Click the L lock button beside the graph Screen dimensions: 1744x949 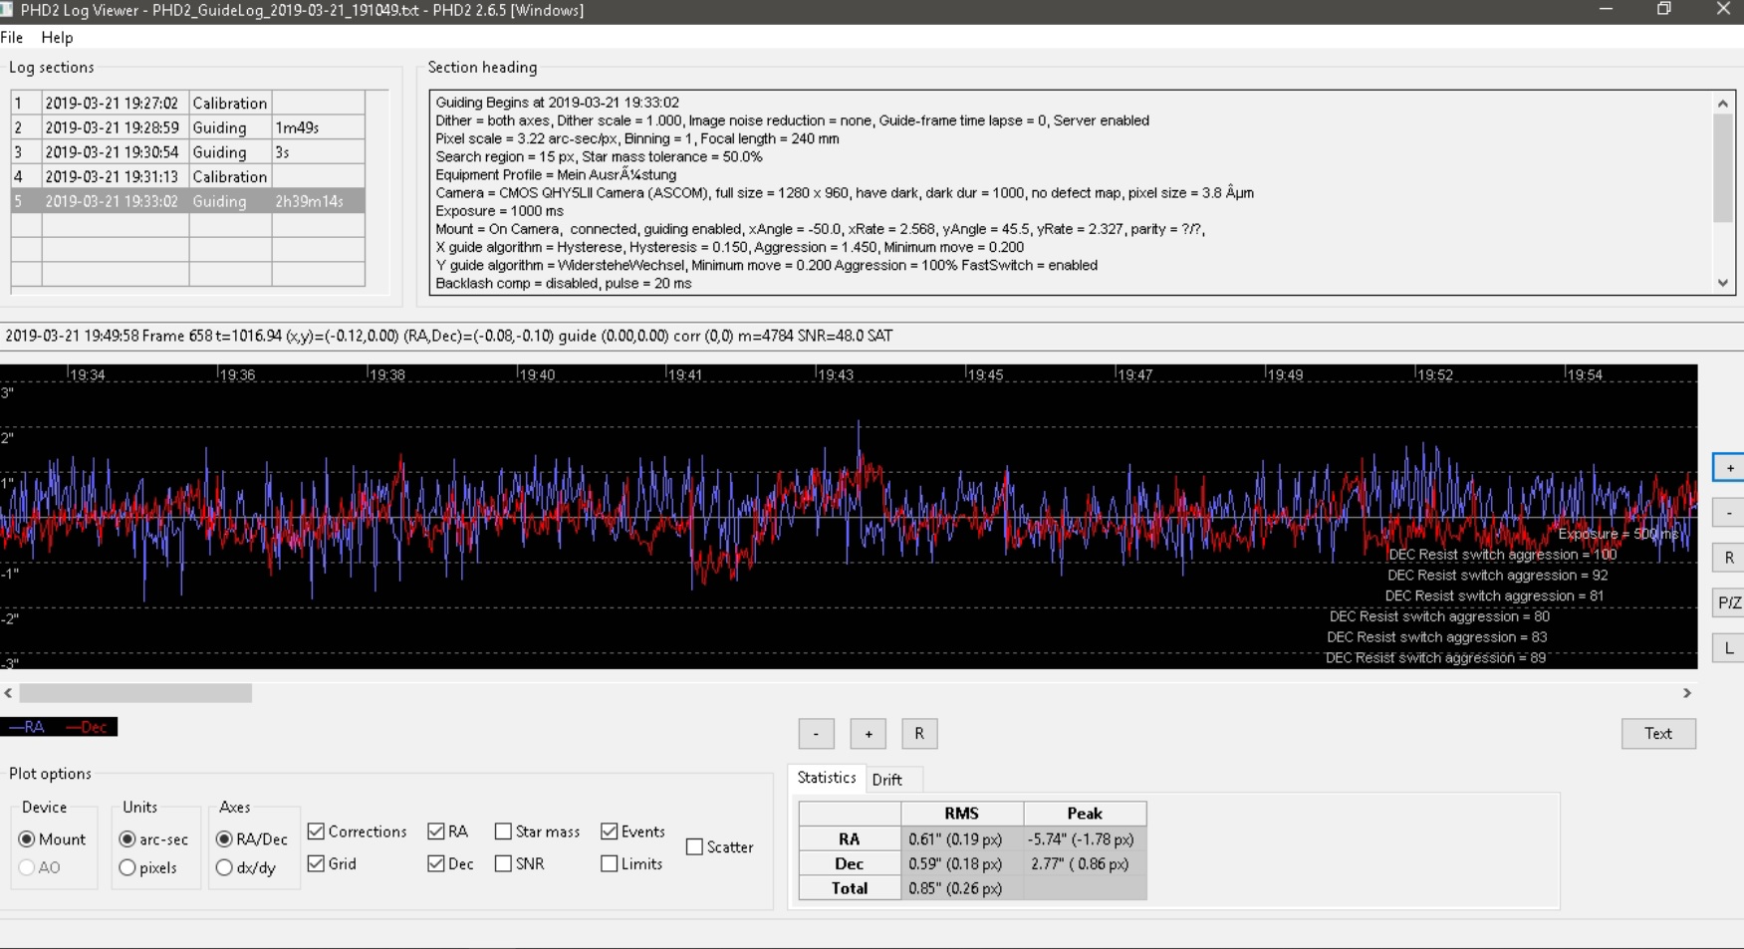1729,648
